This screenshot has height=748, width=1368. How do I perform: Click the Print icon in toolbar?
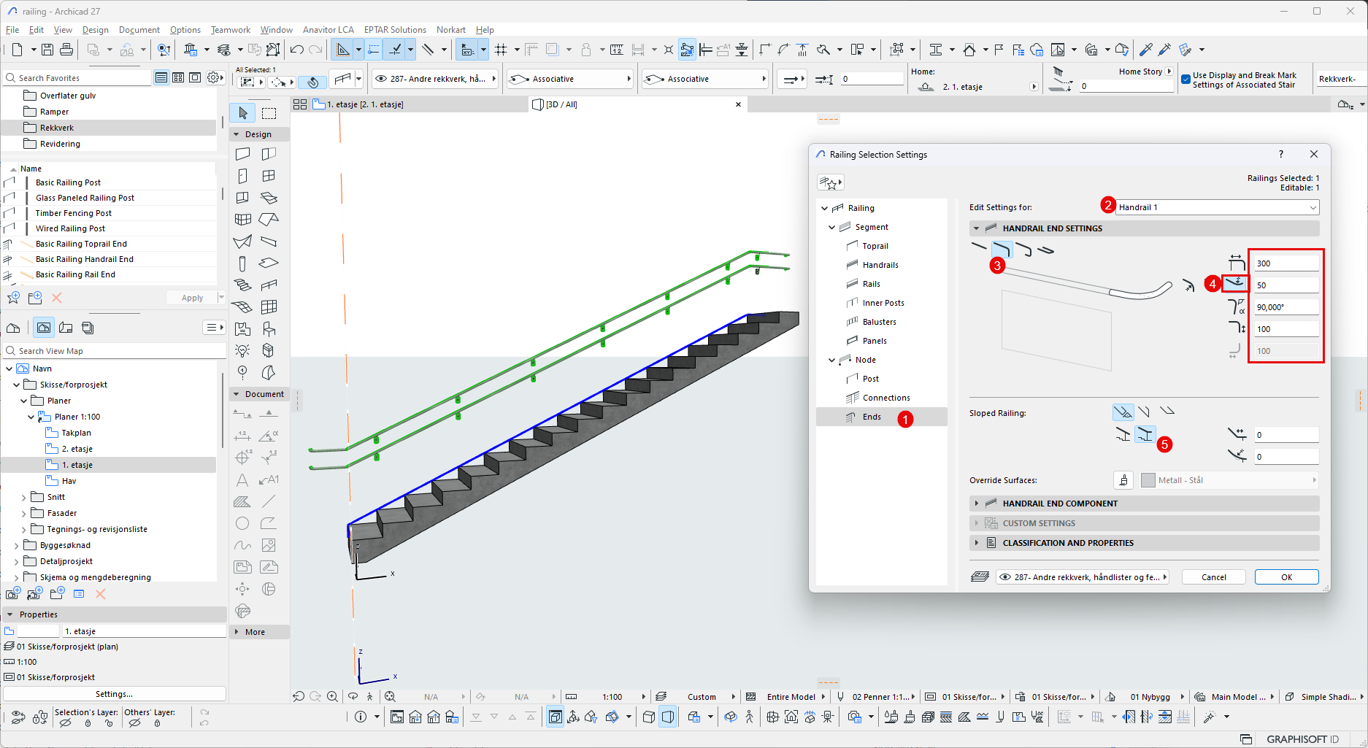pos(66,50)
